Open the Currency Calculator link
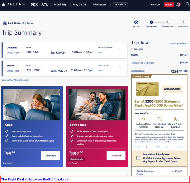This screenshot has width=190, height=183. (178, 43)
